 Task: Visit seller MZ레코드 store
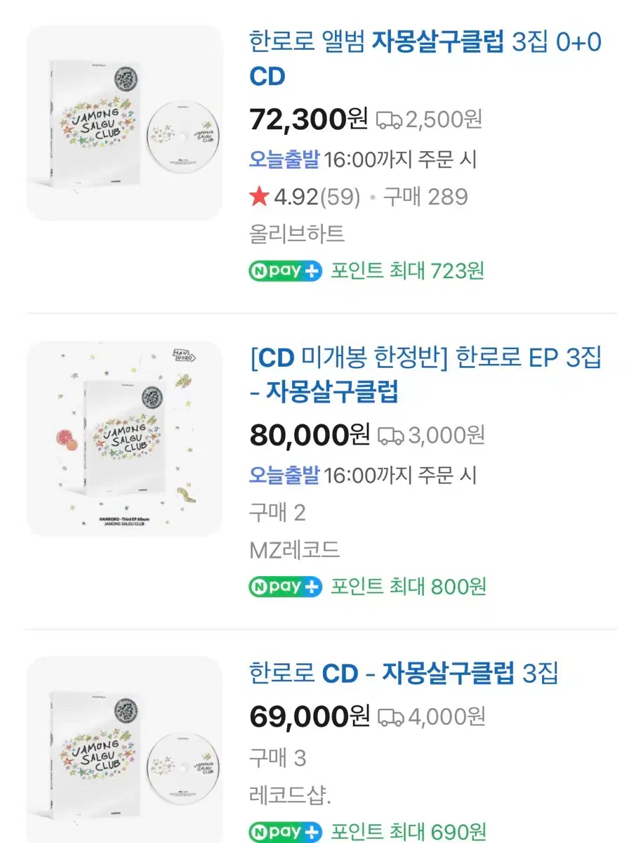[295, 549]
